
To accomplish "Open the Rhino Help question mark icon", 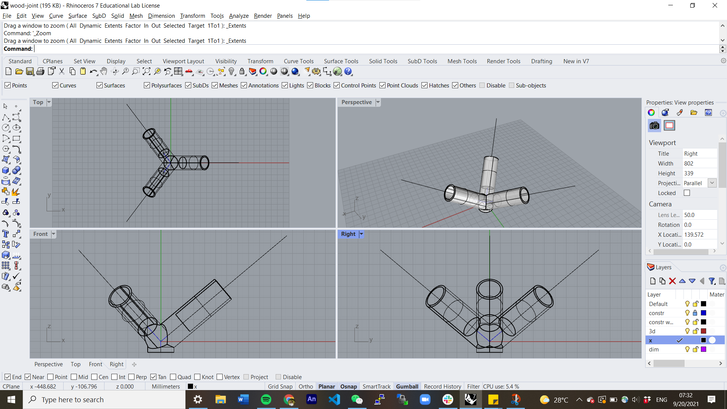I will (x=348, y=72).
